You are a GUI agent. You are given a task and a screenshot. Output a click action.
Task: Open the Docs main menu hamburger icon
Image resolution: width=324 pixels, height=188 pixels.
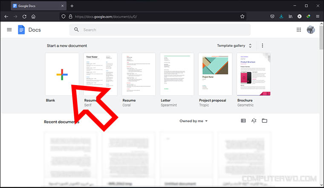pos(9,30)
